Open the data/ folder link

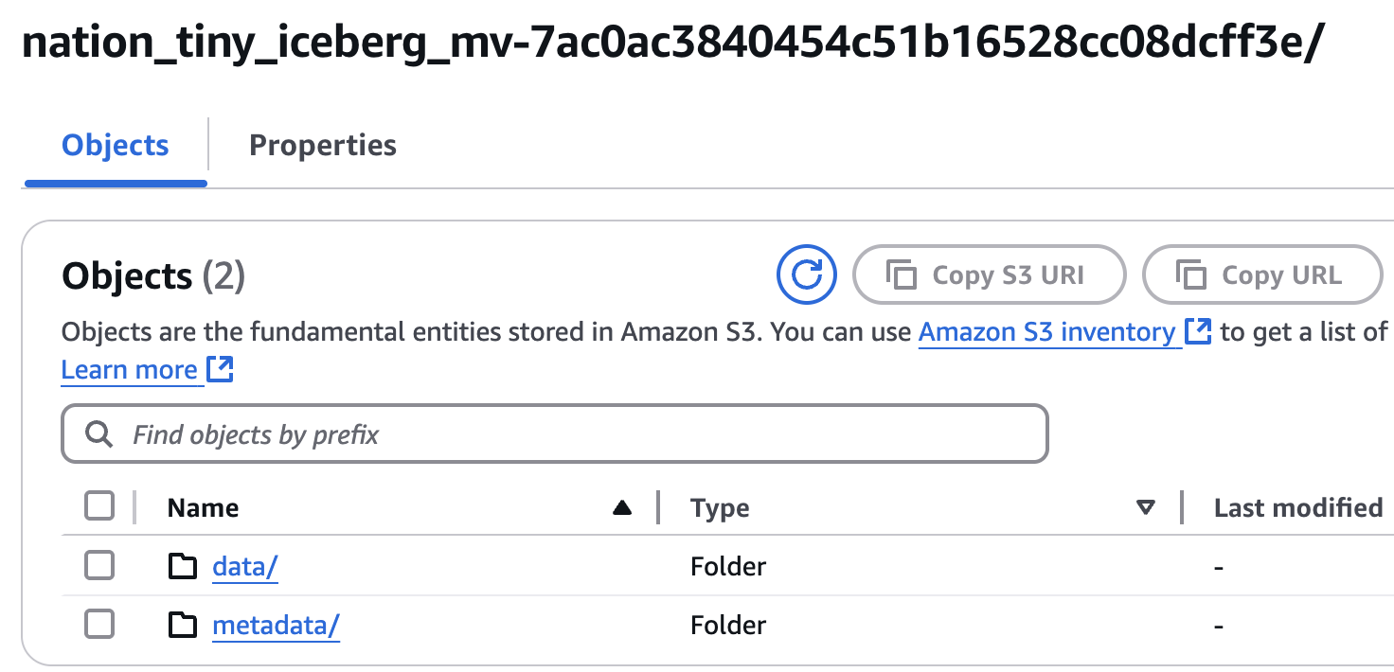click(244, 567)
